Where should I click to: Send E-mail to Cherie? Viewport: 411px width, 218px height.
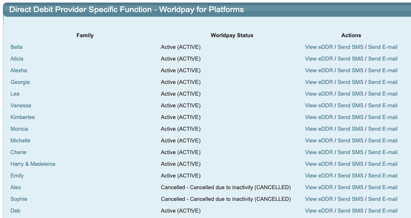click(x=383, y=152)
